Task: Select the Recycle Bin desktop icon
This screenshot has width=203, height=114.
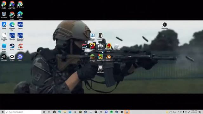Action: (4, 15)
